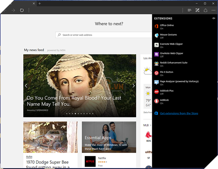The image size is (218, 169).
Task: Close the current browser tab
Action: [x=34, y=3]
